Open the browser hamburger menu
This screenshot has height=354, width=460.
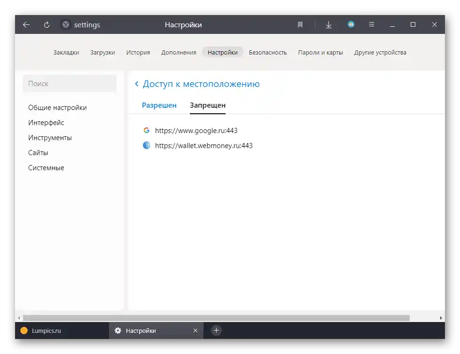371,24
